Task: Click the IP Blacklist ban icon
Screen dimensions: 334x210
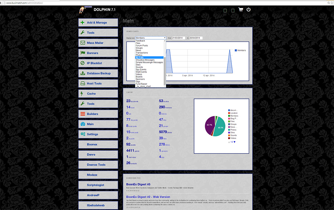Action: point(82,63)
